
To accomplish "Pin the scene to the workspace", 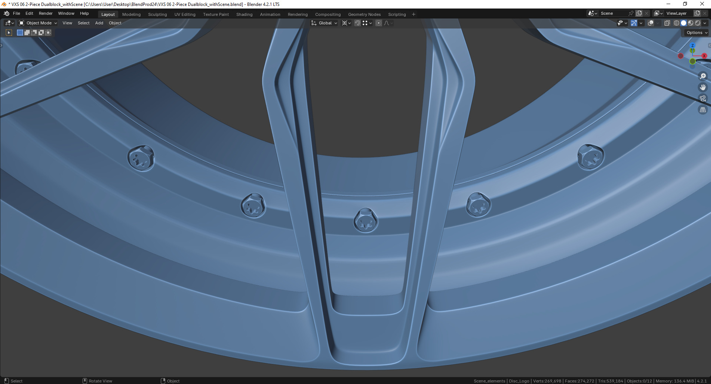I will coord(631,13).
